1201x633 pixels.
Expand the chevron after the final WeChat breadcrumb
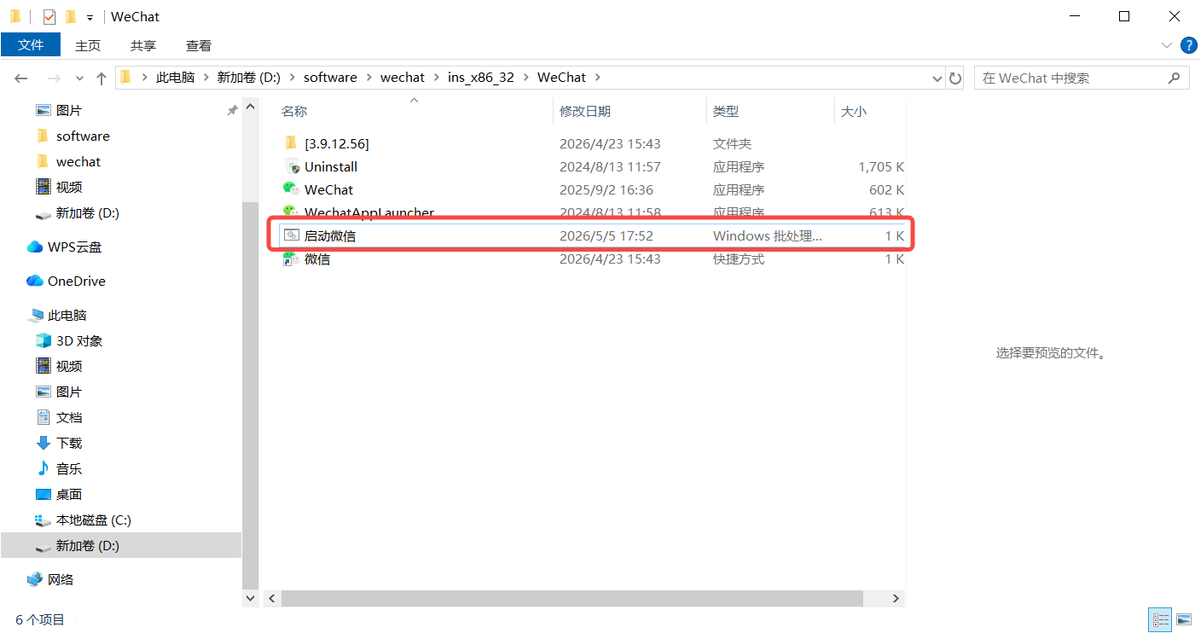pos(597,78)
